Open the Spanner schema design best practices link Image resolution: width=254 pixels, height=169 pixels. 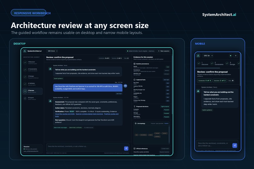coord(89,114)
